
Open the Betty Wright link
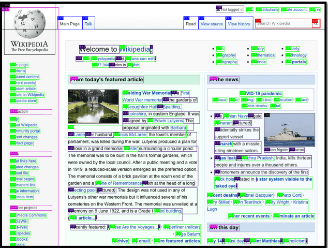278,202
